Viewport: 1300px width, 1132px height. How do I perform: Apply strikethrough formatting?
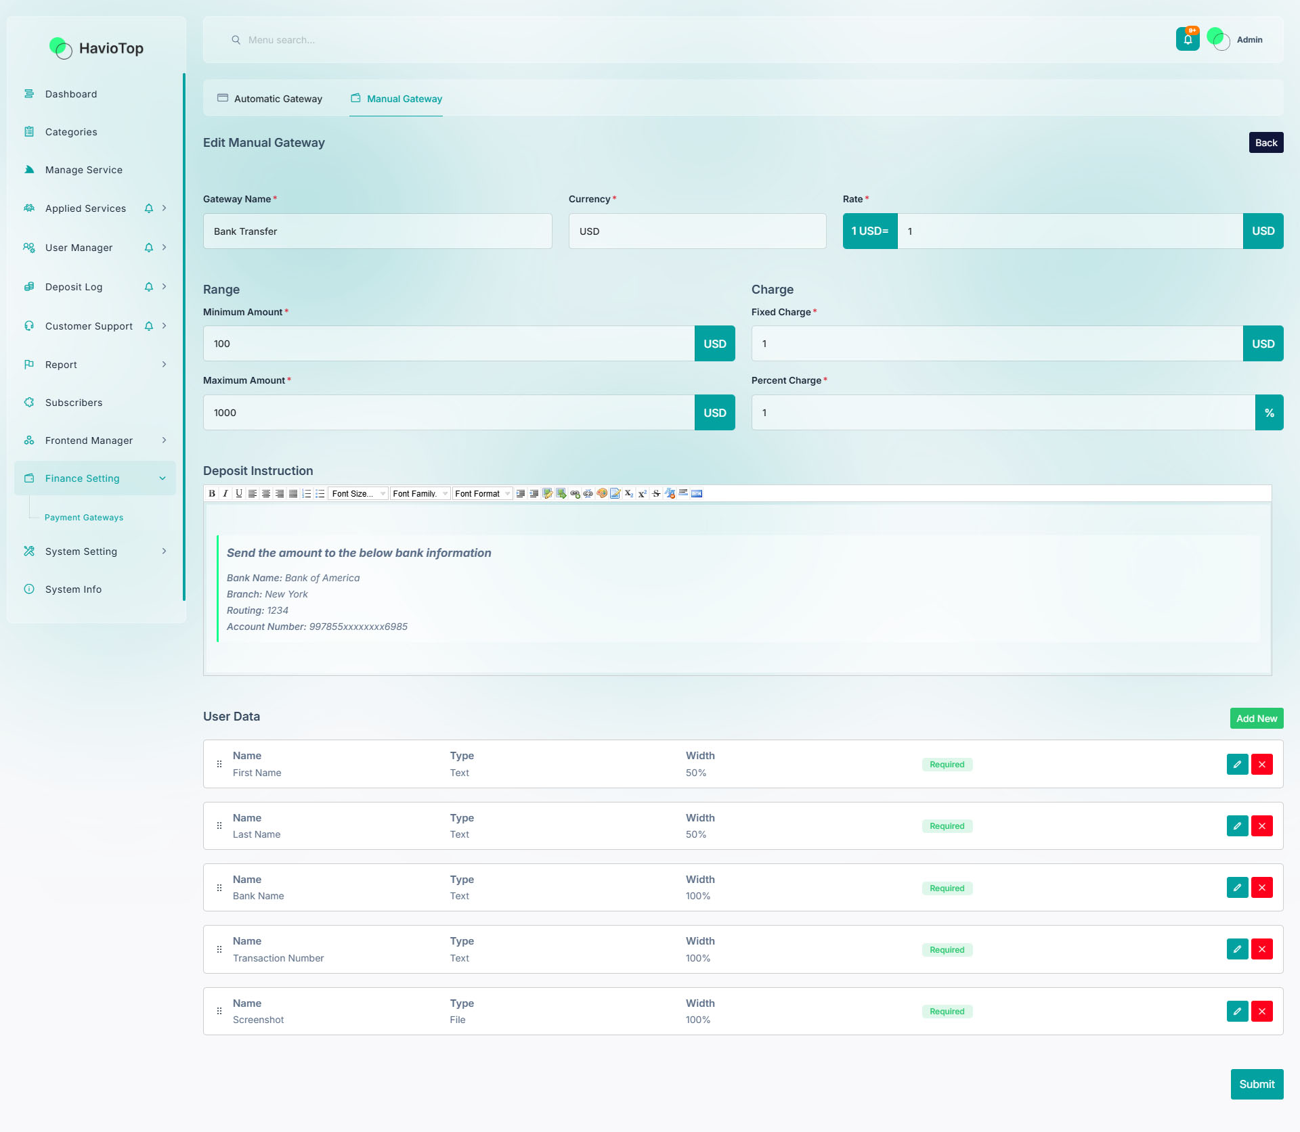(x=656, y=493)
